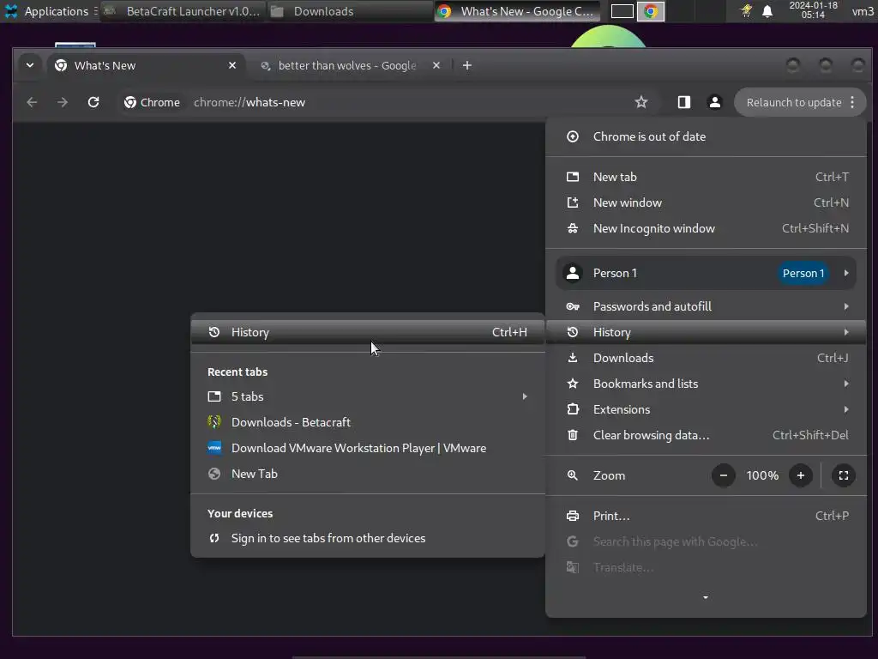Image resolution: width=878 pixels, height=659 pixels.
Task: Select What's New Google Chrome taskbar item
Action: click(517, 11)
